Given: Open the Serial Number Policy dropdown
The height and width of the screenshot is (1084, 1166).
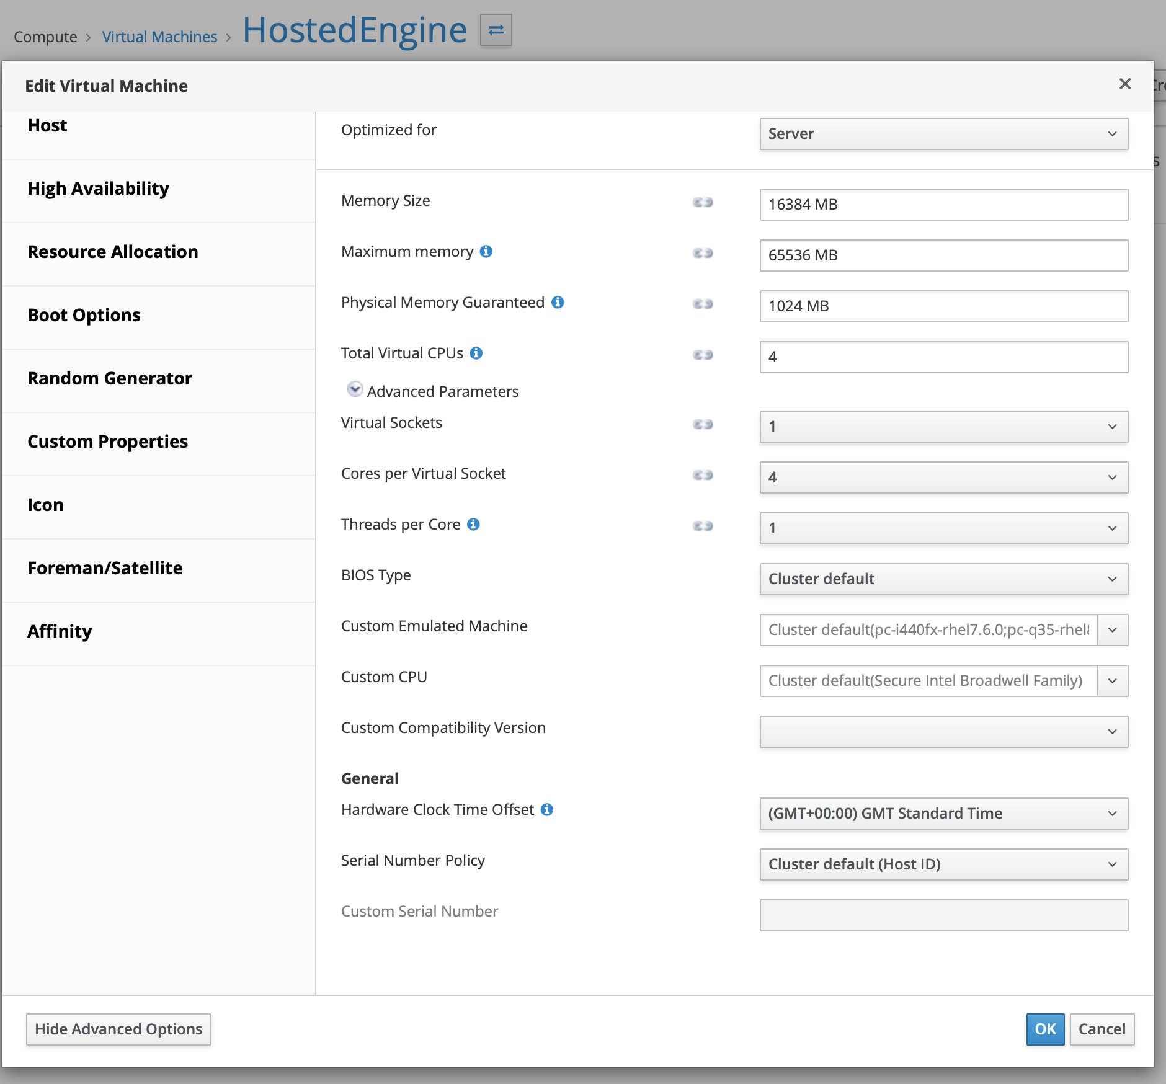Looking at the screenshot, I should coord(943,864).
